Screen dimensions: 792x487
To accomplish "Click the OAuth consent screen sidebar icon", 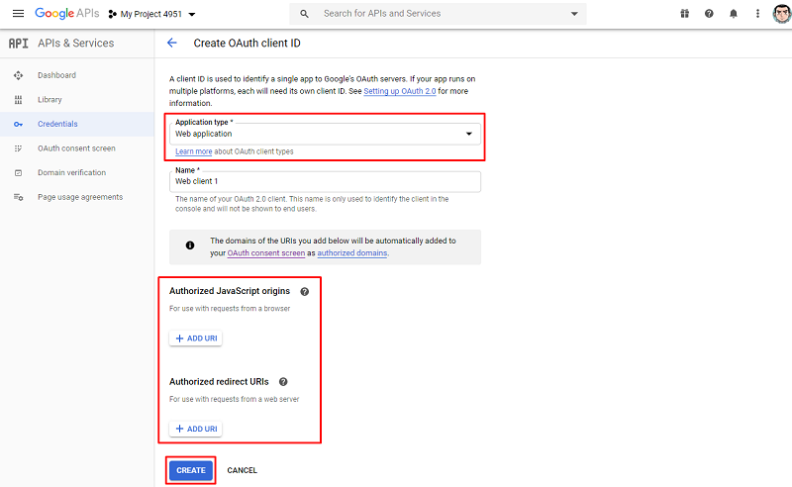I will point(18,148).
